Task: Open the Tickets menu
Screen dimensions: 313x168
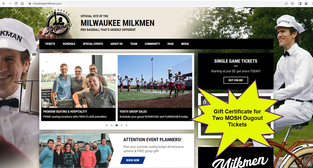Action: 50,44
